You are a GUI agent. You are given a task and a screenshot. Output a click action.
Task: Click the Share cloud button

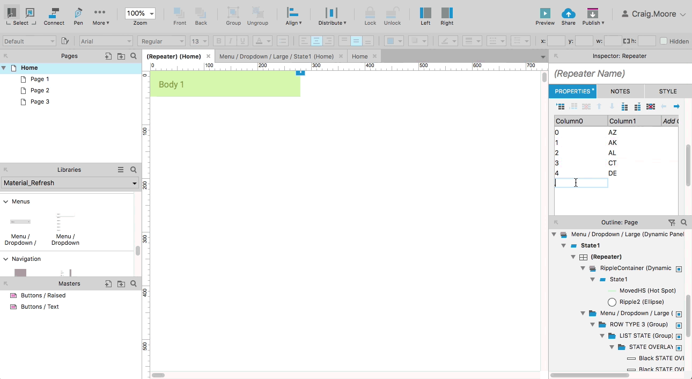pos(568,16)
